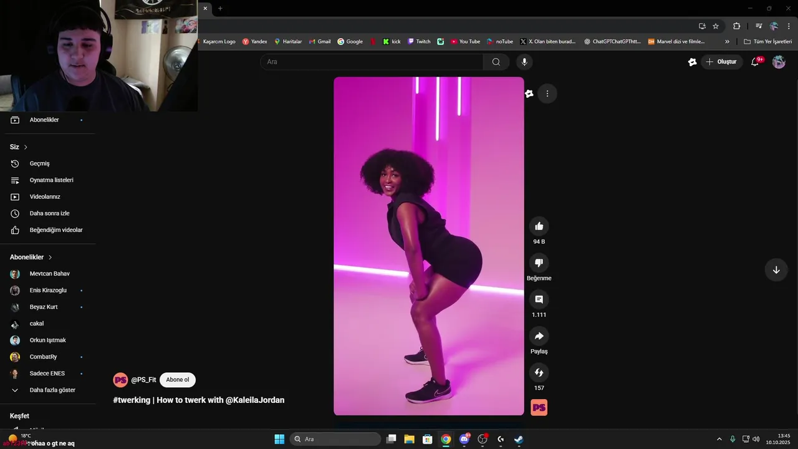Open the Gmail bookmark
Viewport: 798px width, 449px height.
point(320,42)
